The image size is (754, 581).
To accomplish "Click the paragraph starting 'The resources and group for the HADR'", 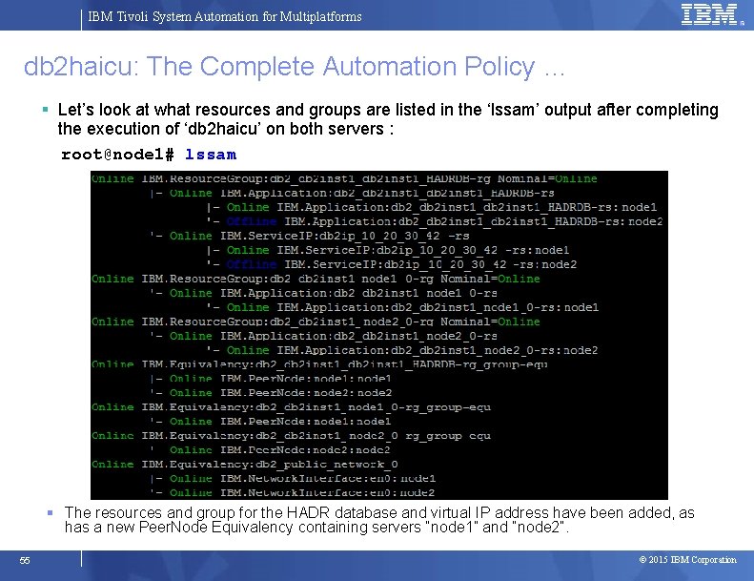I will pos(379,520).
